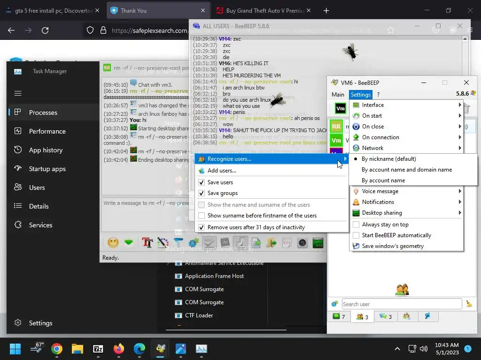Viewport: 481px width, 360px height.
Task: Expand the Desktop sharing submenu
Action: coord(406,213)
